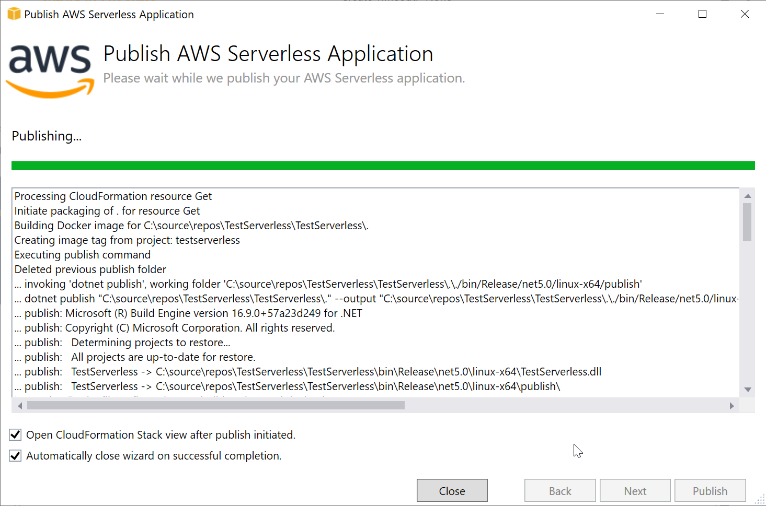Click log line starting 'dotnet publish' with '--output'
This screenshot has width=766, height=506.
tap(376, 299)
